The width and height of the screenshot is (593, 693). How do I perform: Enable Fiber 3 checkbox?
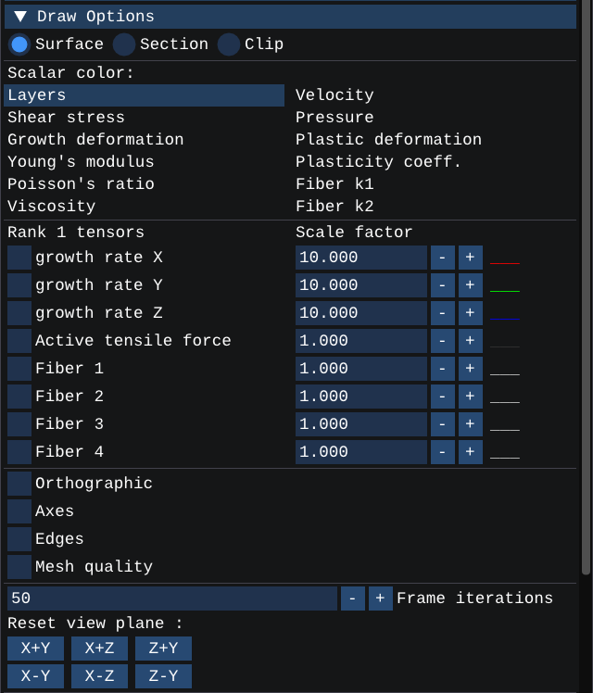point(19,424)
